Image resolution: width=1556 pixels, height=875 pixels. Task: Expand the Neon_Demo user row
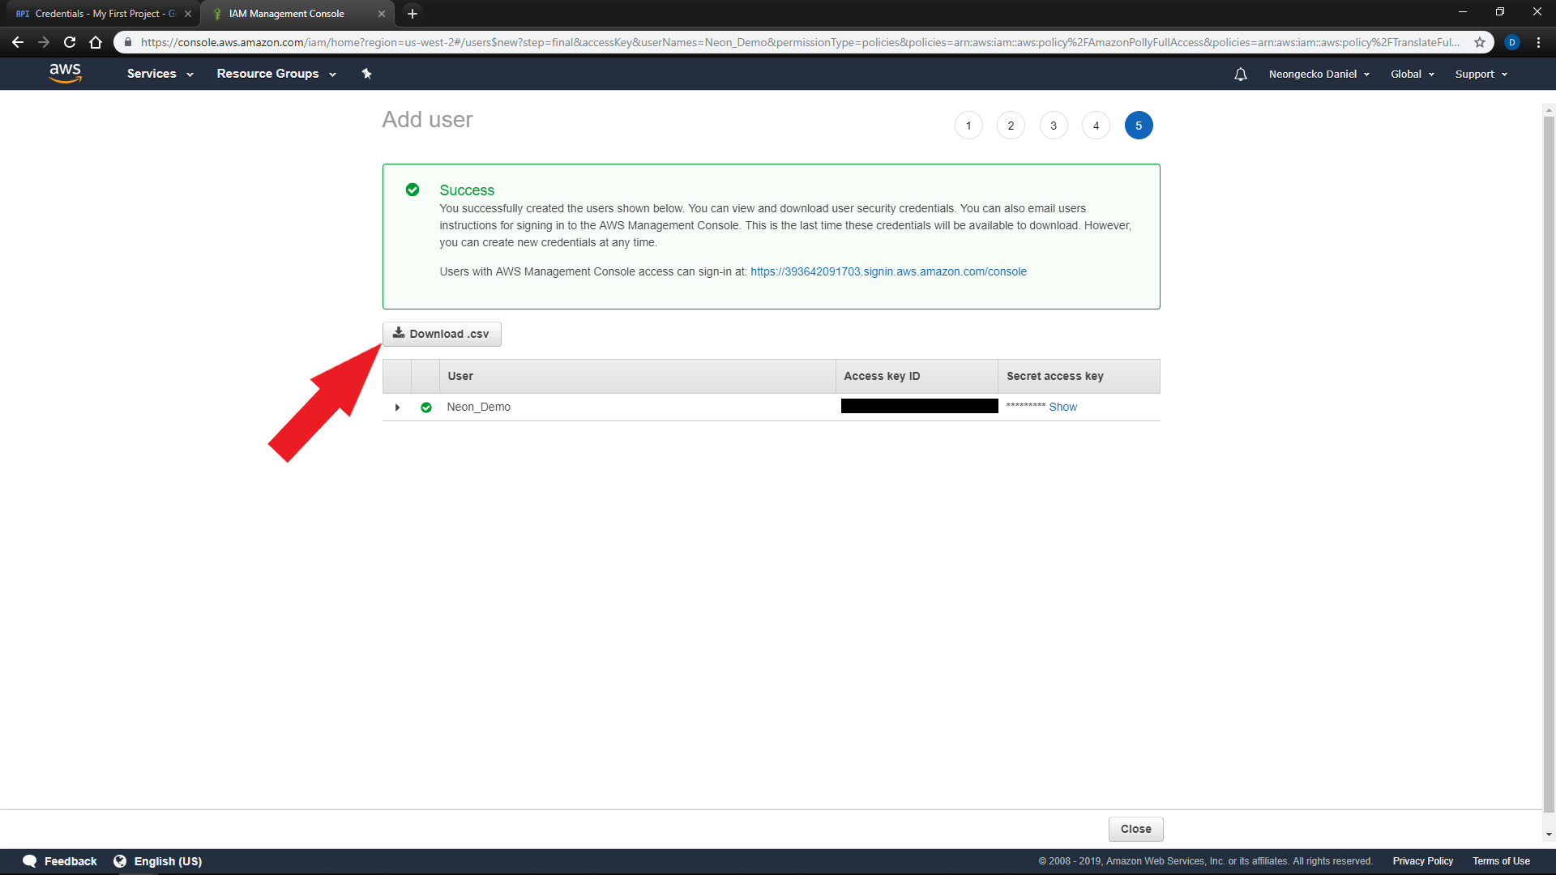point(397,408)
